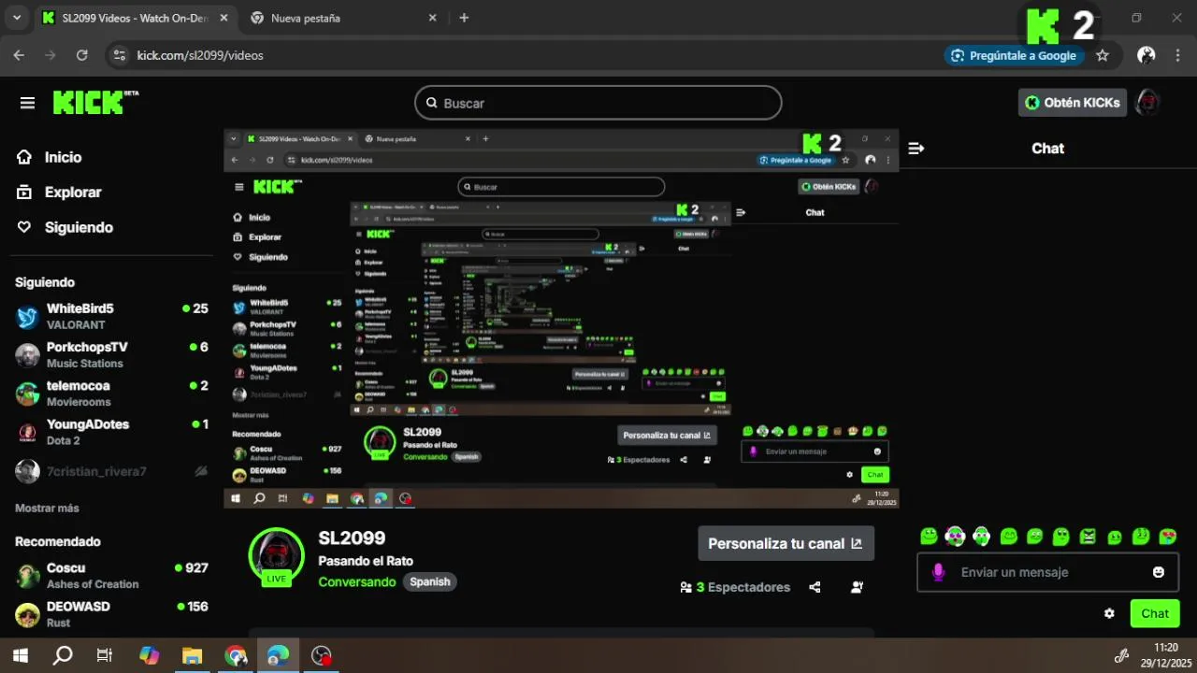Go back in browser history
This screenshot has height=673, width=1197.
click(19, 55)
